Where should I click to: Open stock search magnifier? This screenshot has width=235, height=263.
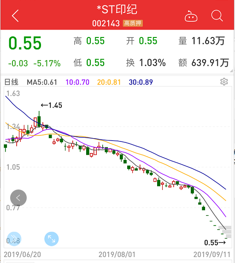click(217, 16)
